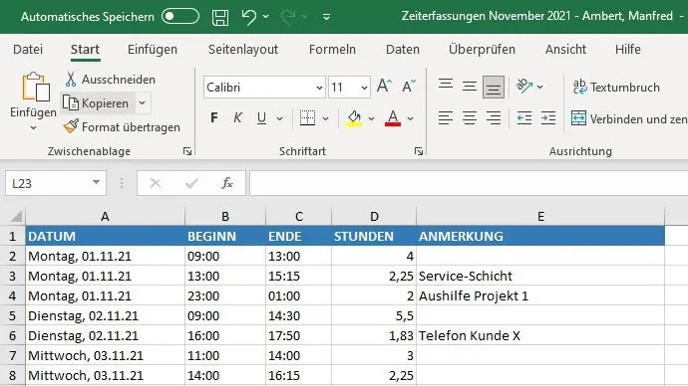Open the Calibri font name dropdown
This screenshot has height=386, width=688.
point(319,88)
